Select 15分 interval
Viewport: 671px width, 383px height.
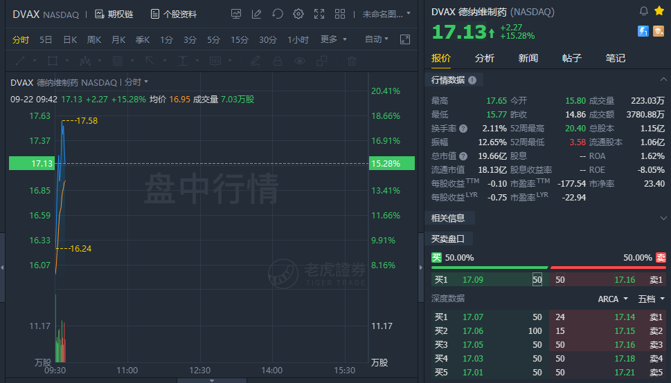pos(239,40)
